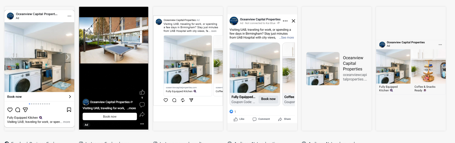The image size is (455, 143).
Task: Go to previous carousel image with the left arrow
Action: point(11,57)
